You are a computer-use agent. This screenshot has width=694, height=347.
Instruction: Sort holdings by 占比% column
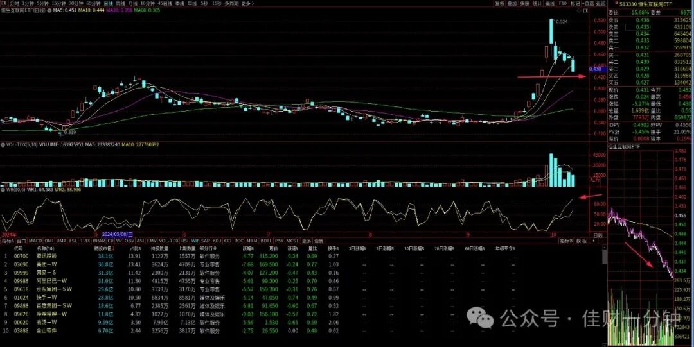135,248
